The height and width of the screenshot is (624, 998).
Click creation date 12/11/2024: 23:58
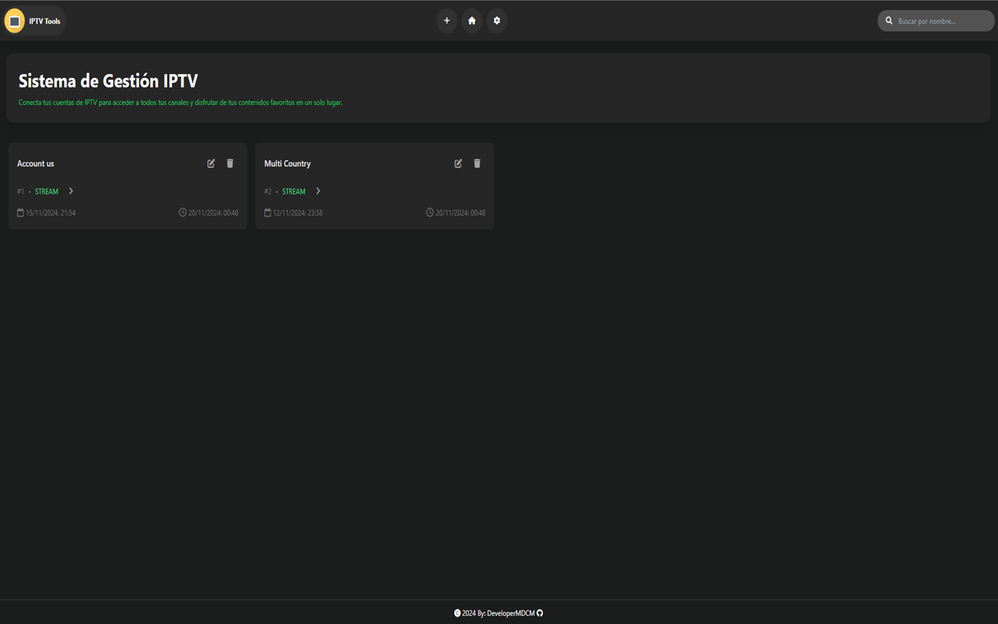click(298, 213)
